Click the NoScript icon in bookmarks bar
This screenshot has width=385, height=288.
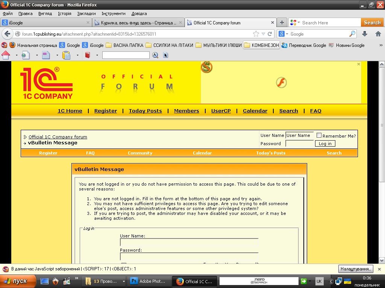click(4, 45)
